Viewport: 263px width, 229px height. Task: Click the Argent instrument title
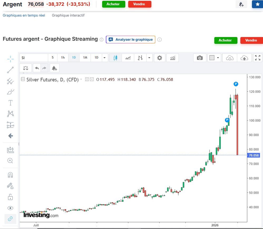(12, 4)
